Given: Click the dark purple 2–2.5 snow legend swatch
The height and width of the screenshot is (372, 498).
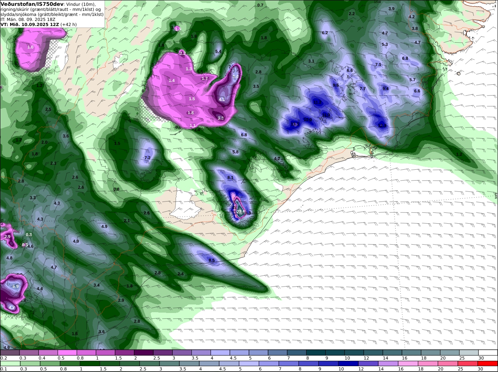Looking at the screenshot, I should [145, 353].
